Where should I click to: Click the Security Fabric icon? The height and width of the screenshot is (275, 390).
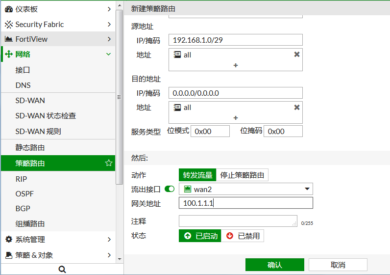pos(9,25)
